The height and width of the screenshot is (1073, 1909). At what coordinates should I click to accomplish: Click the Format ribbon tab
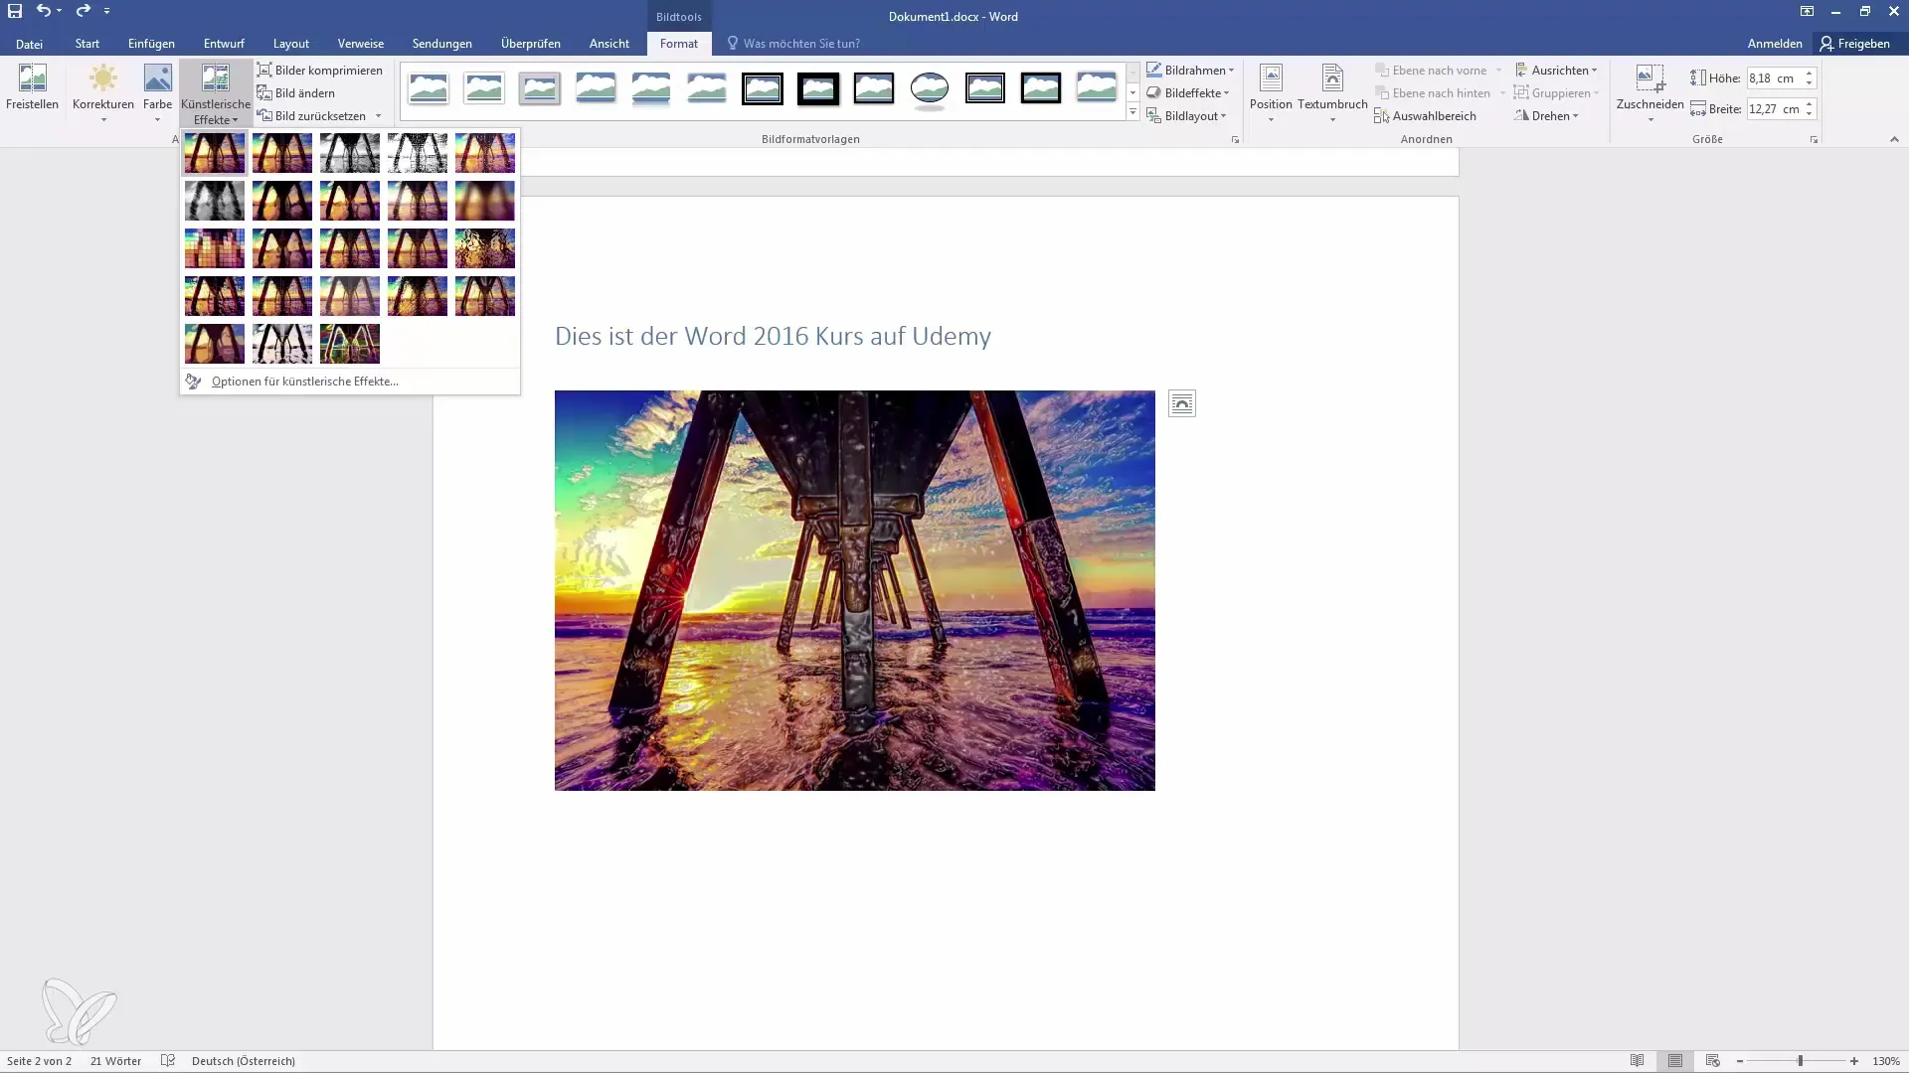pos(678,44)
